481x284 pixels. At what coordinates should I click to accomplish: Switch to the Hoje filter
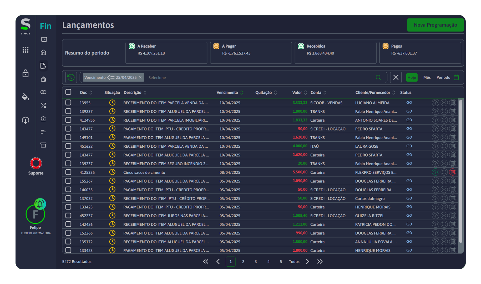pyautogui.click(x=412, y=77)
